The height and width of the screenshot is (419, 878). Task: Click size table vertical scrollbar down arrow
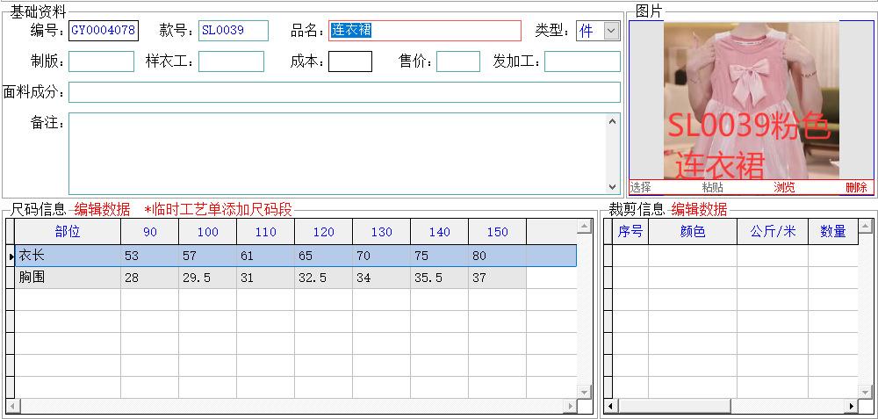pyautogui.click(x=584, y=392)
